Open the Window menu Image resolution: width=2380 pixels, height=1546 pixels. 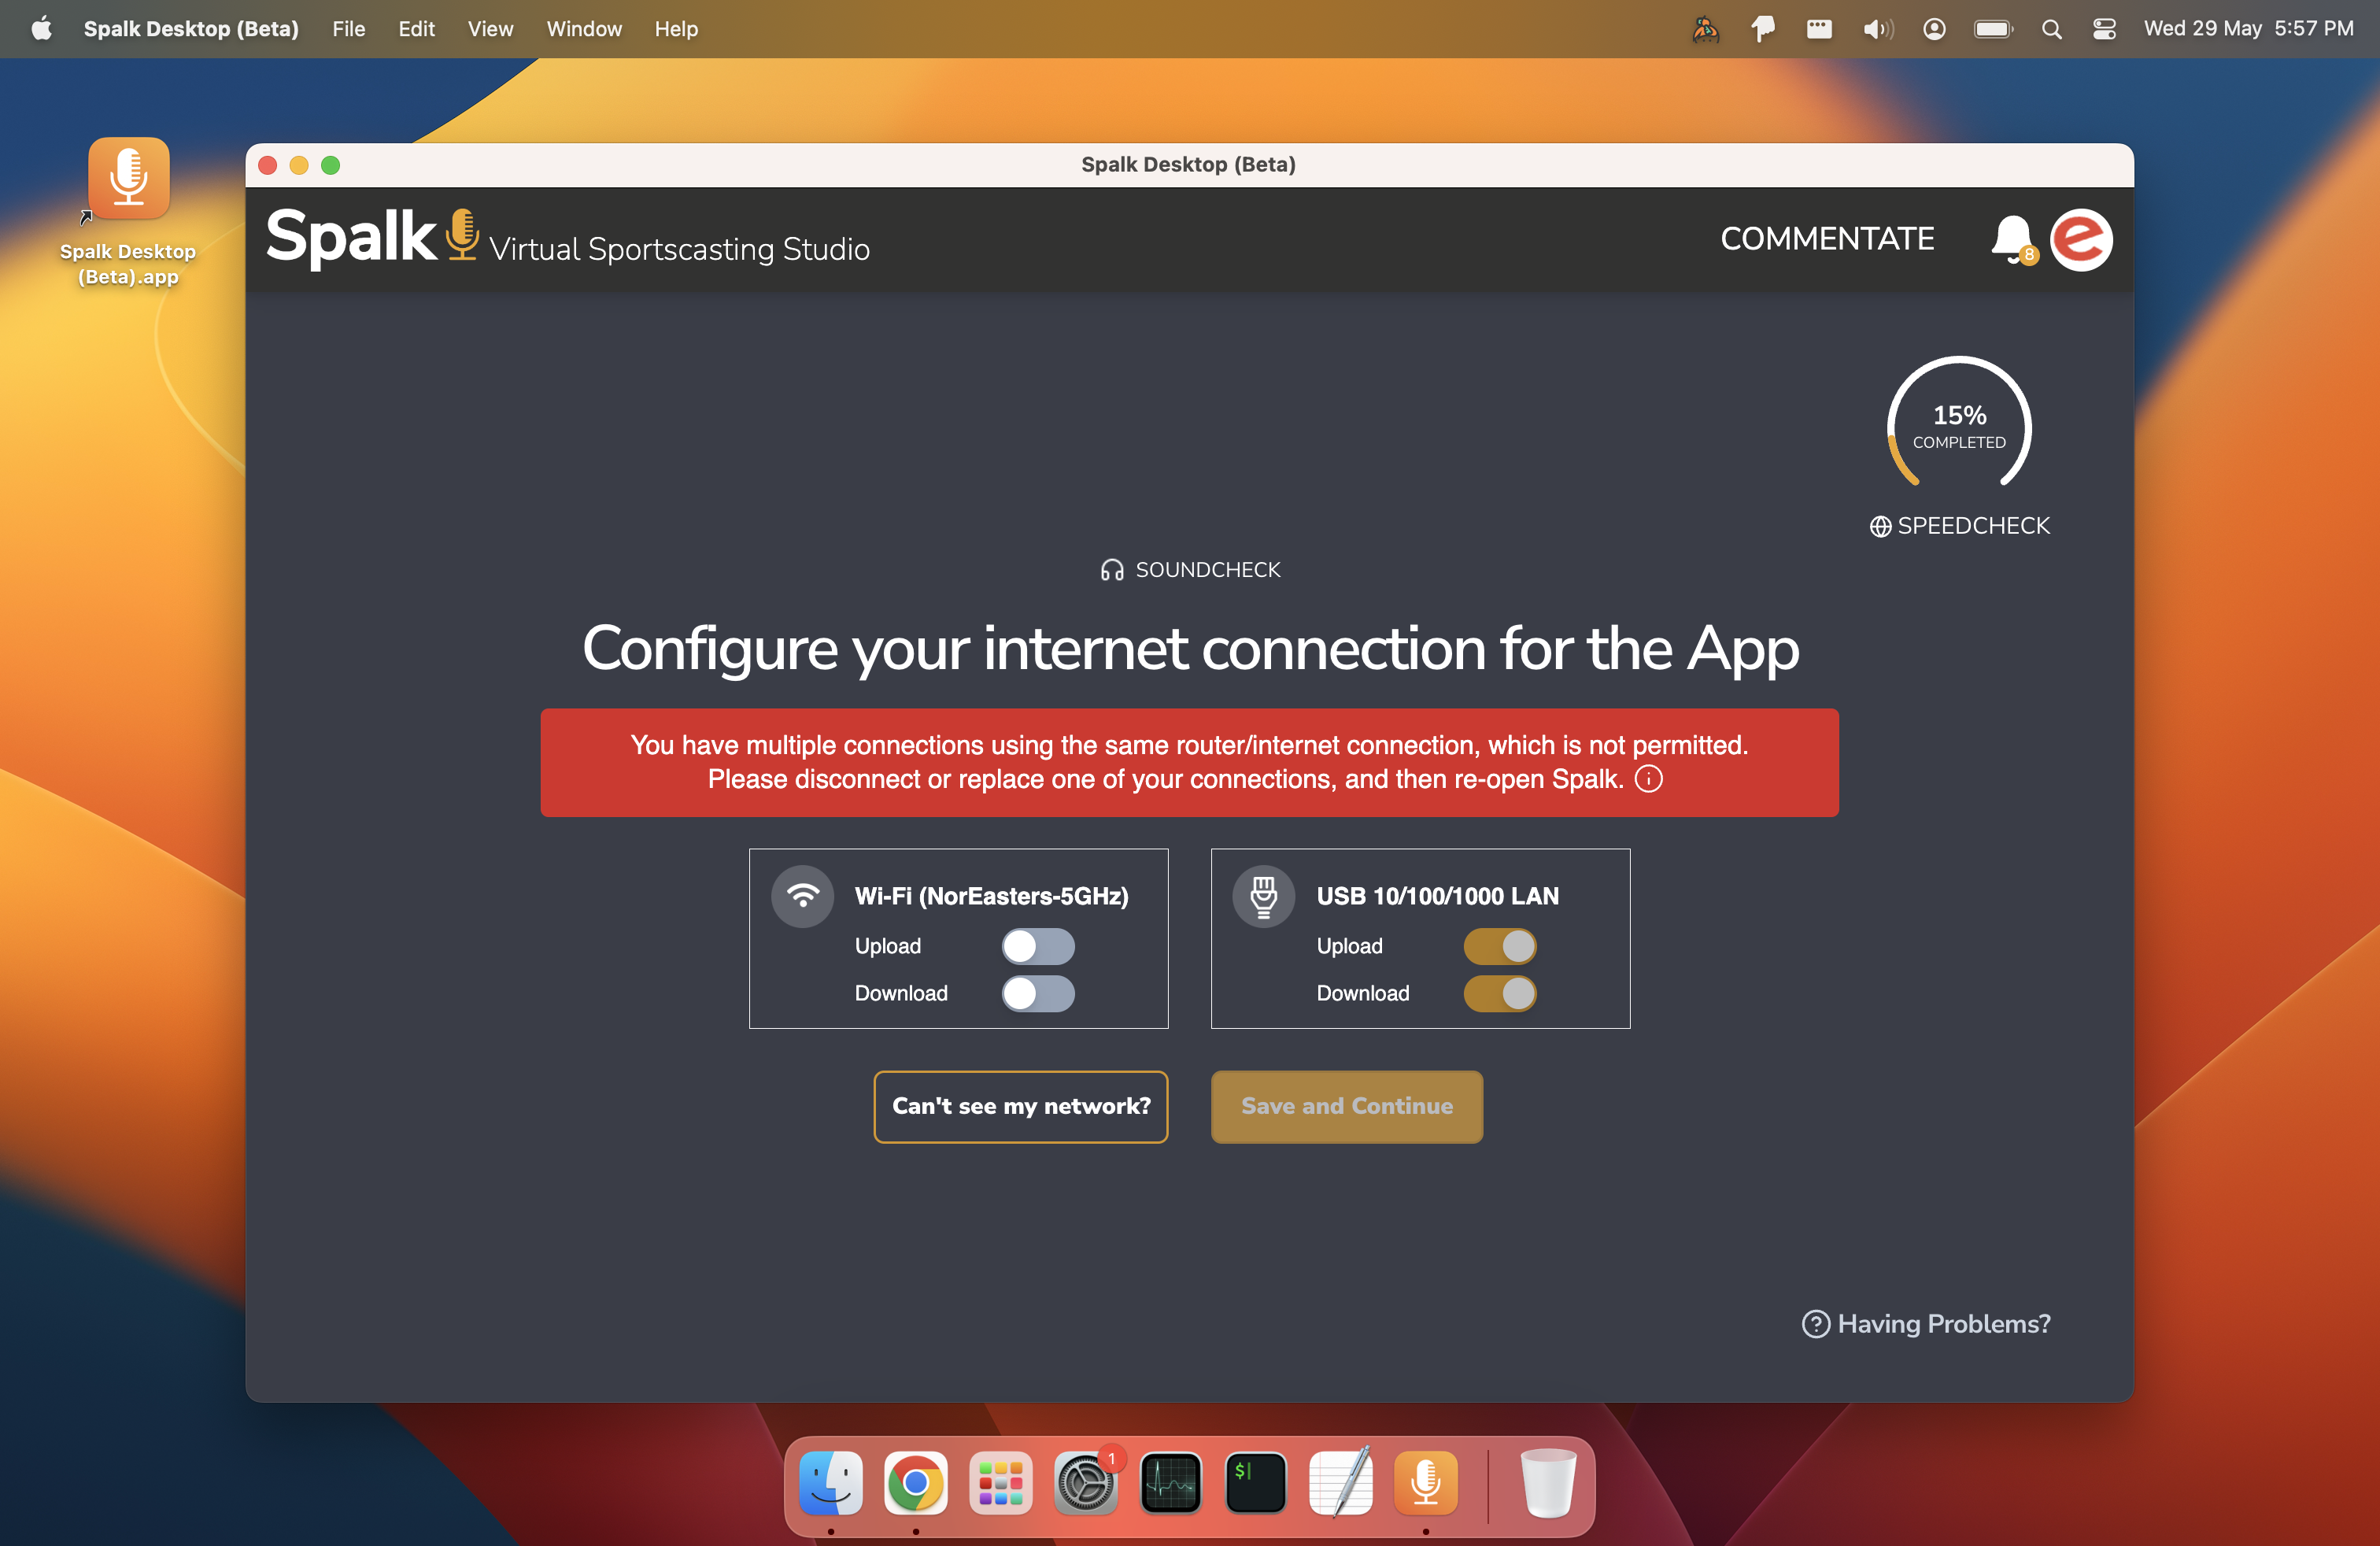[584, 29]
